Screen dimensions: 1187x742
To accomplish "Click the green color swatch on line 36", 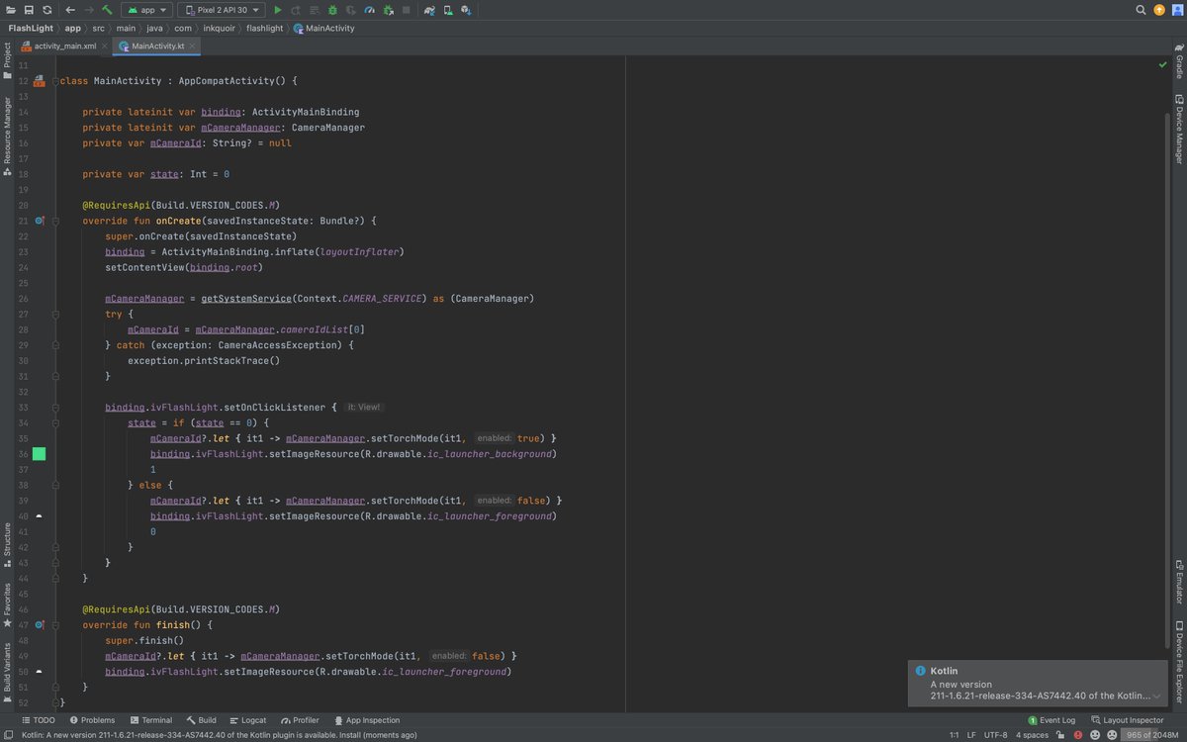I will pos(39,454).
